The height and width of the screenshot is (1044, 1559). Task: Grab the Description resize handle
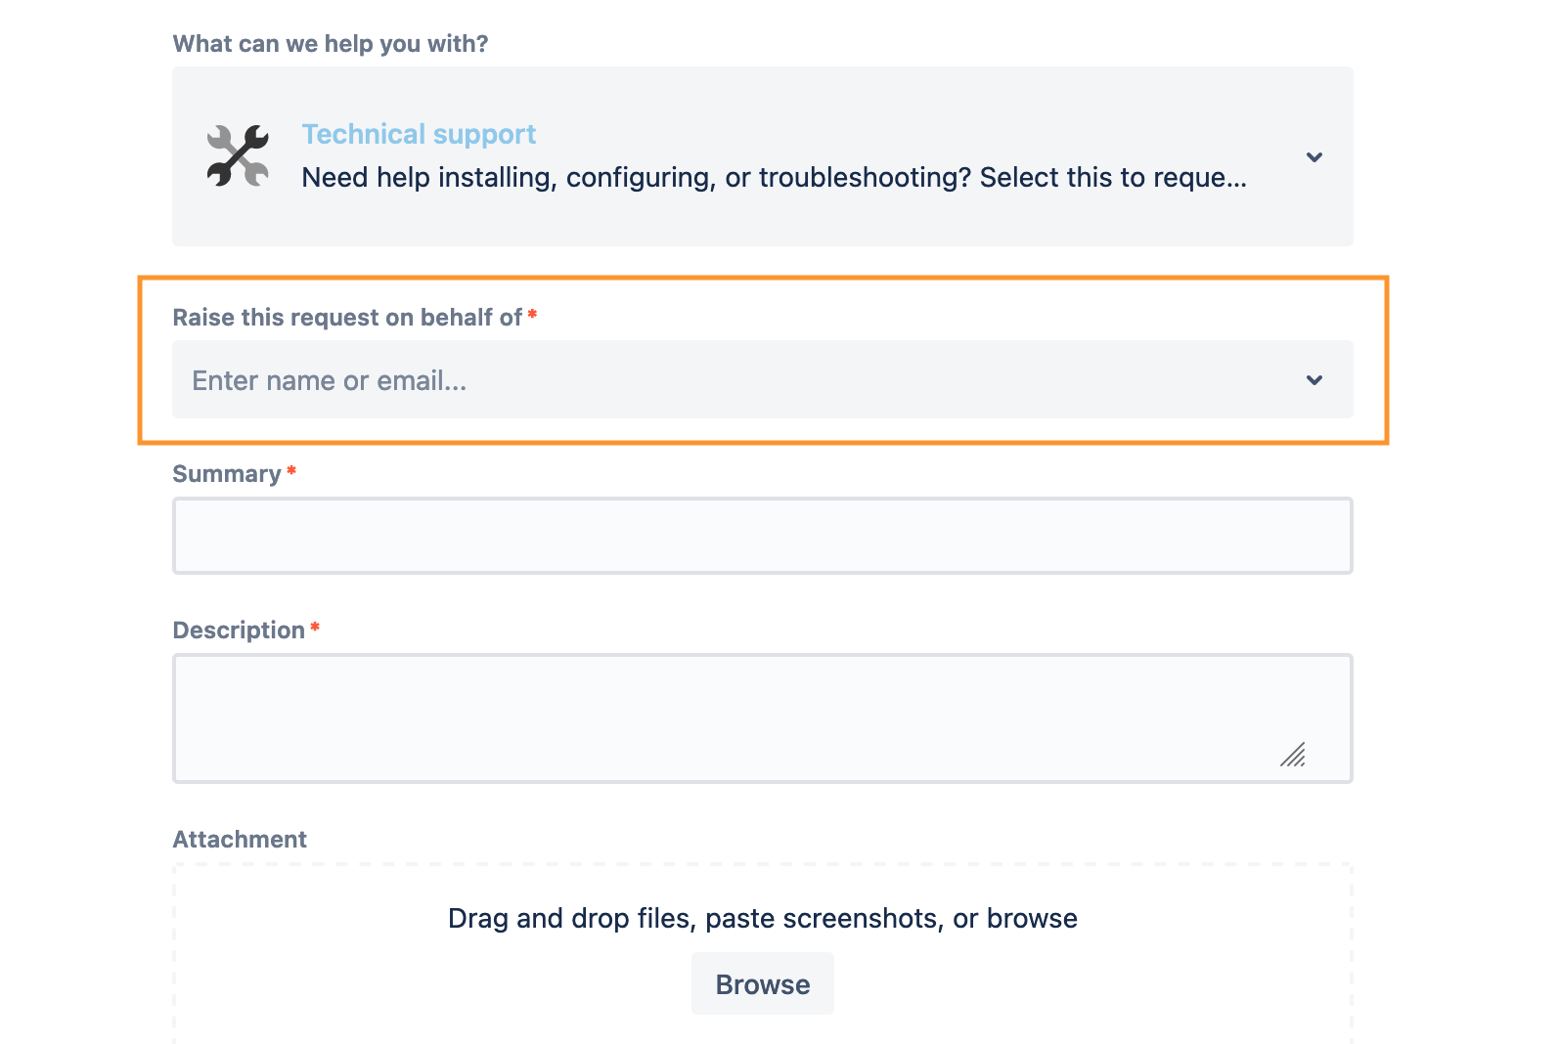[x=1293, y=755]
